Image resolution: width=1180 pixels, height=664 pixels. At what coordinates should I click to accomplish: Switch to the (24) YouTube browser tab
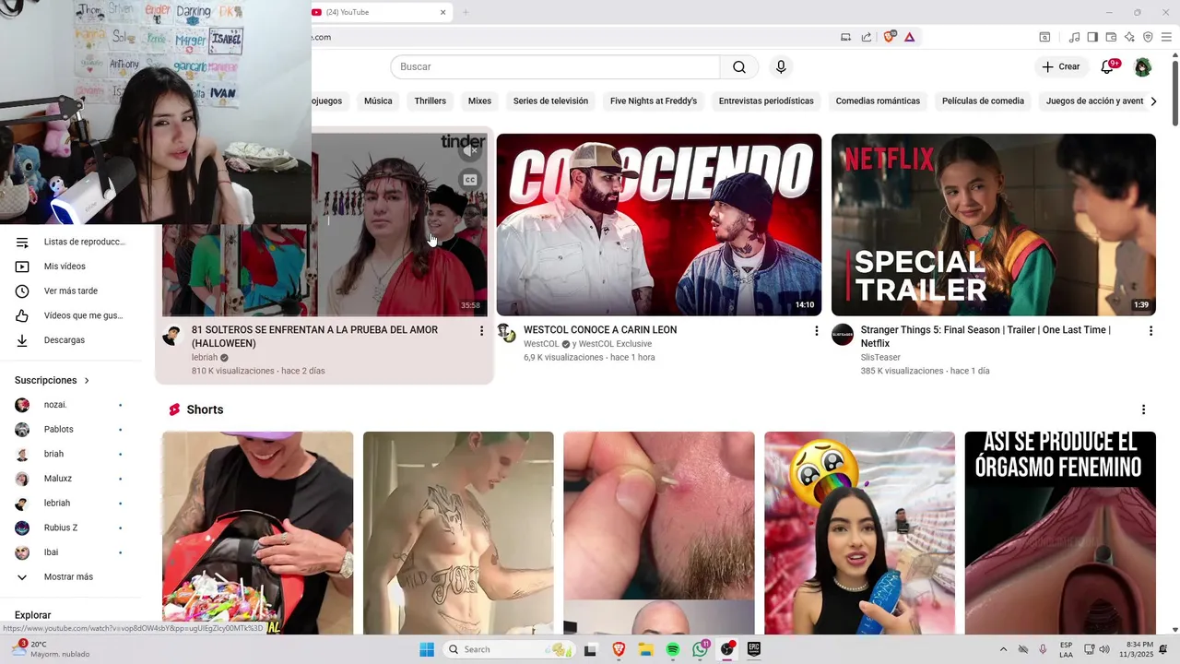378,12
